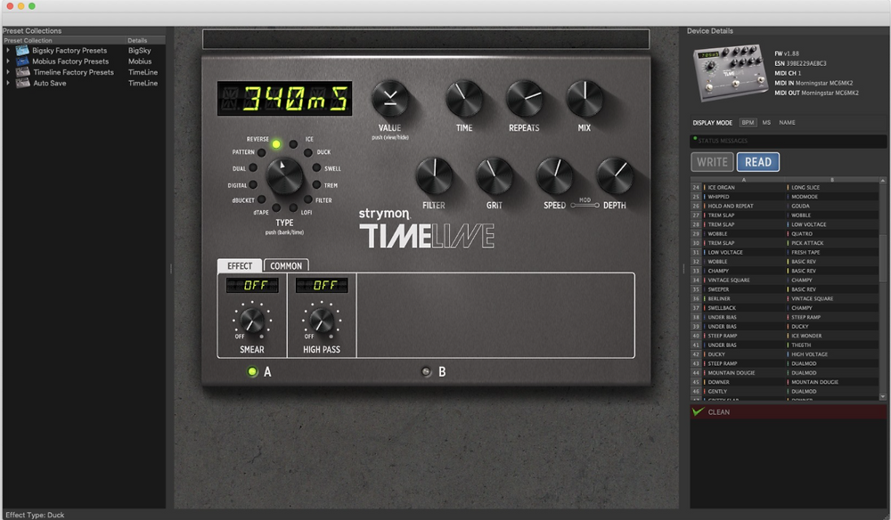Set display mode to BPM
The width and height of the screenshot is (891, 520).
[x=748, y=123]
